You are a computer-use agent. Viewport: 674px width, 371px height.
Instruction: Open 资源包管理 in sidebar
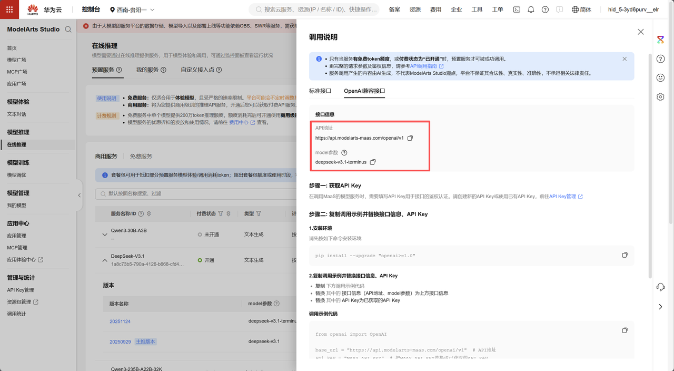tap(23, 302)
